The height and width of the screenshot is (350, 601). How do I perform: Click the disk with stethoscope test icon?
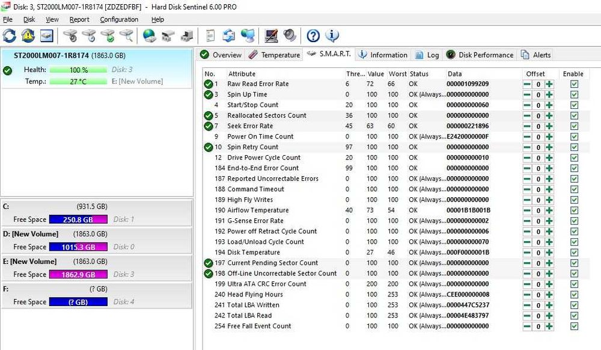pos(70,35)
